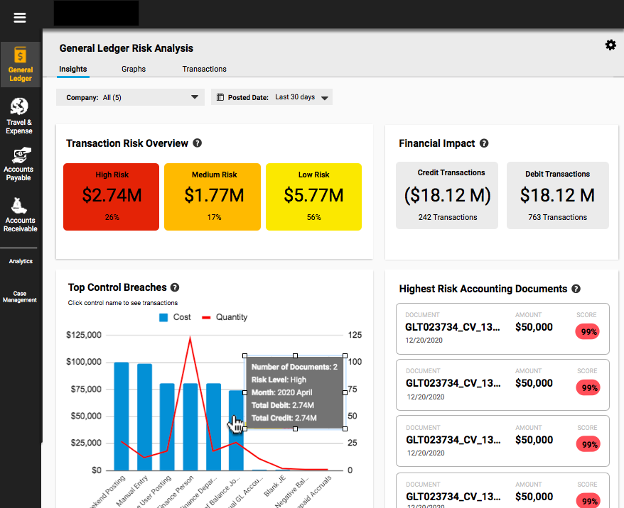
Task: Open the Debit Transactions card
Action: [x=557, y=195]
